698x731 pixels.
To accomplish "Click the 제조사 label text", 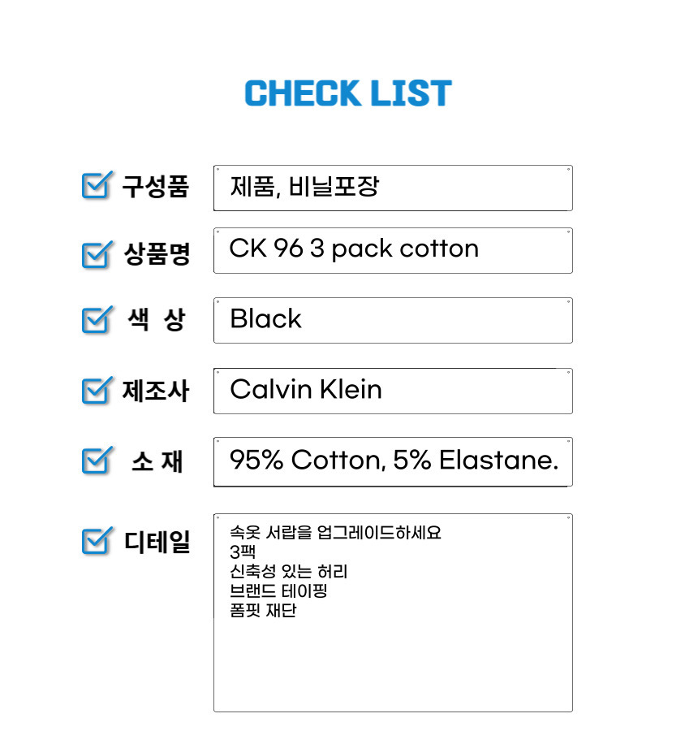I will [156, 391].
